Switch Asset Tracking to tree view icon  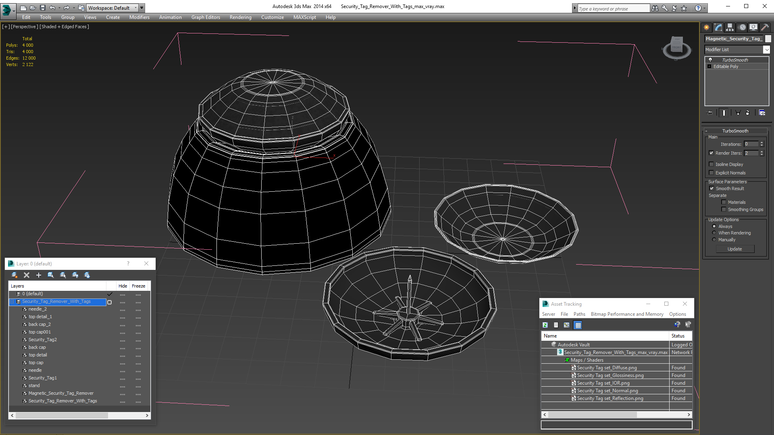(567, 325)
